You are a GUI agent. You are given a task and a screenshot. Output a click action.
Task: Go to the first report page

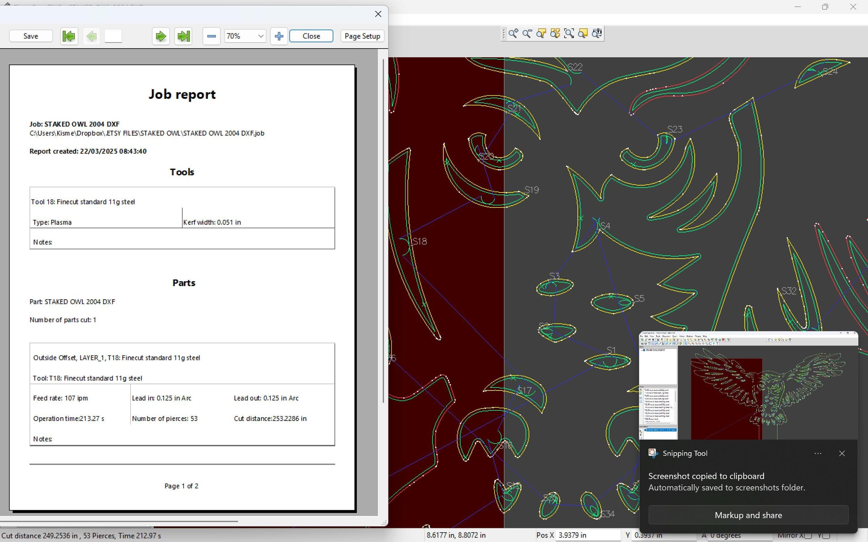69,36
